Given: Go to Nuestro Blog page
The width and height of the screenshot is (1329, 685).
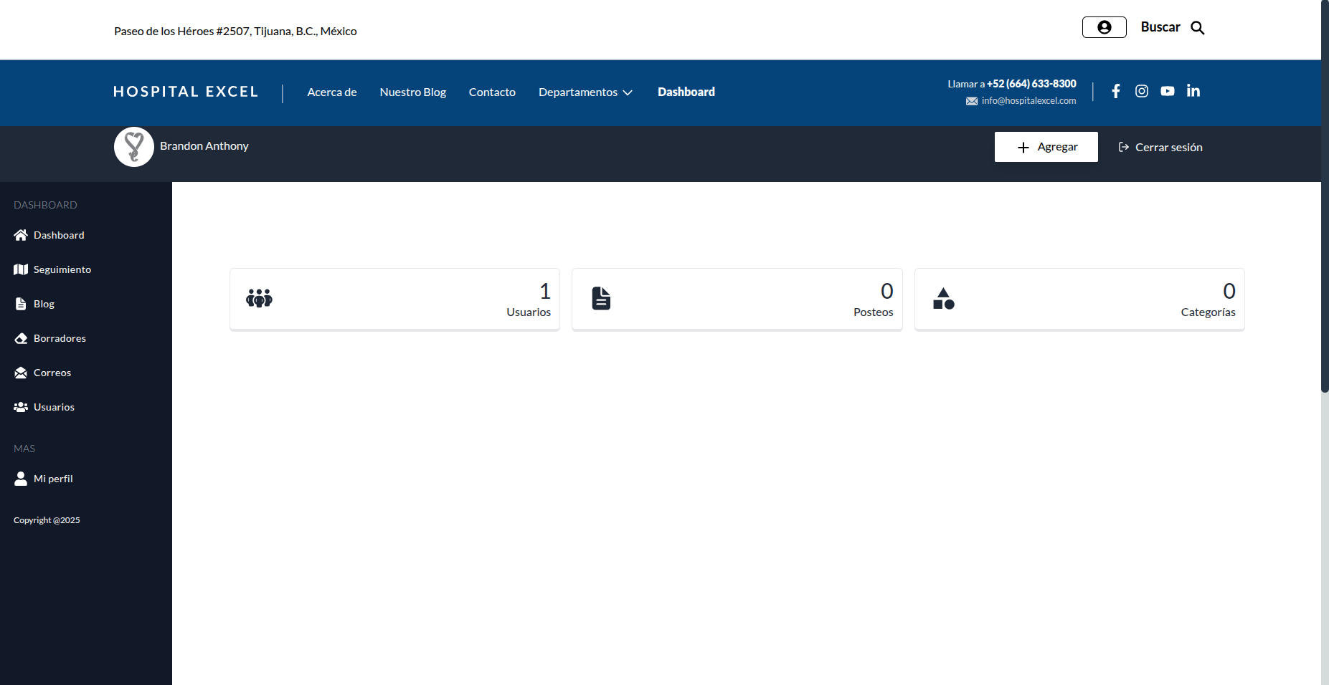Looking at the screenshot, I should 413,92.
